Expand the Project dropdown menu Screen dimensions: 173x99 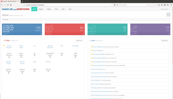[41, 9]
